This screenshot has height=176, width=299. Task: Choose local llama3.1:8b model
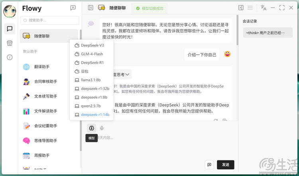92,80
